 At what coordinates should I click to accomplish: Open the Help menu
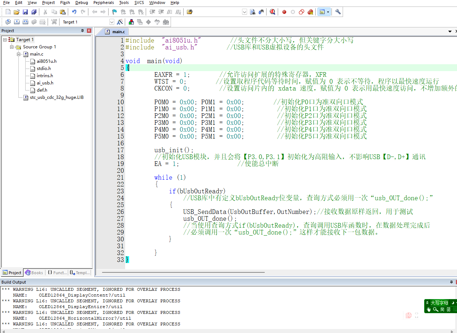[175, 3]
